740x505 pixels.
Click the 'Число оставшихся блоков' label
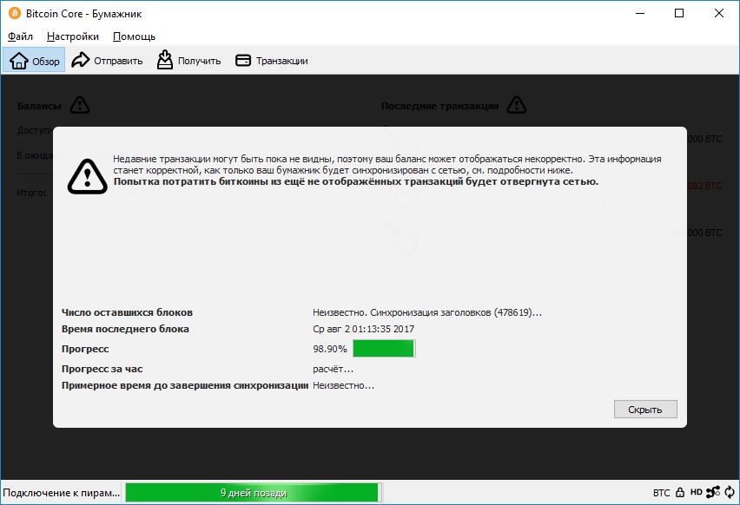(127, 312)
